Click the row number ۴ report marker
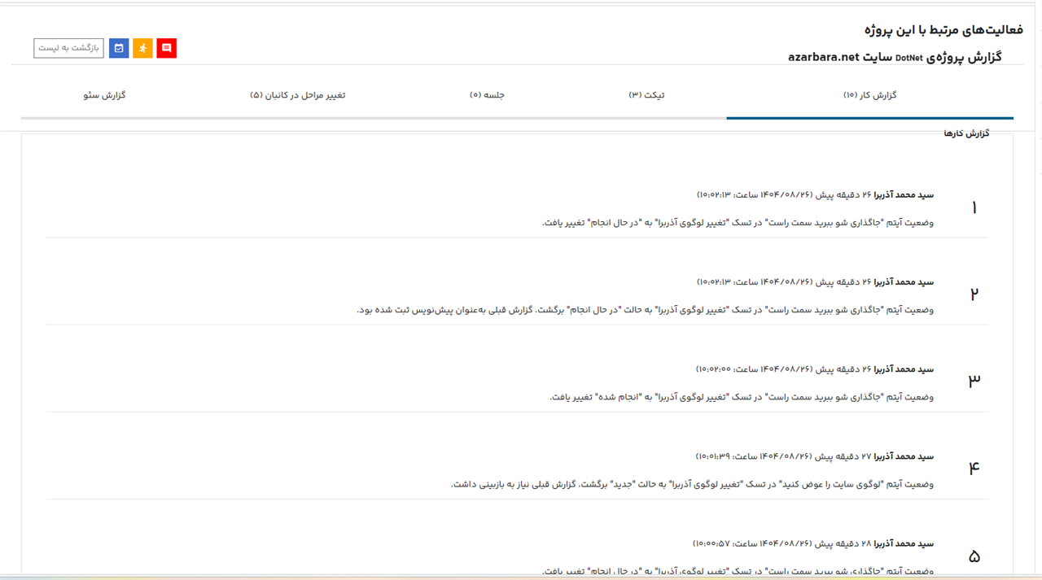This screenshot has height=580, width=1042. (974, 468)
